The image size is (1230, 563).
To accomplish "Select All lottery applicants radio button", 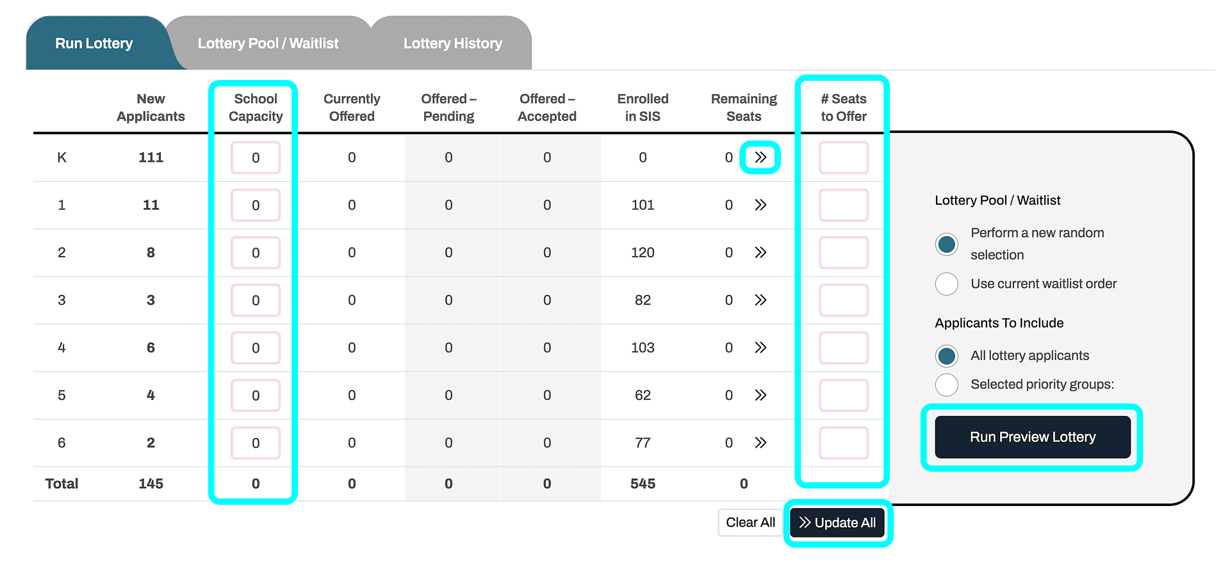I will tap(947, 356).
